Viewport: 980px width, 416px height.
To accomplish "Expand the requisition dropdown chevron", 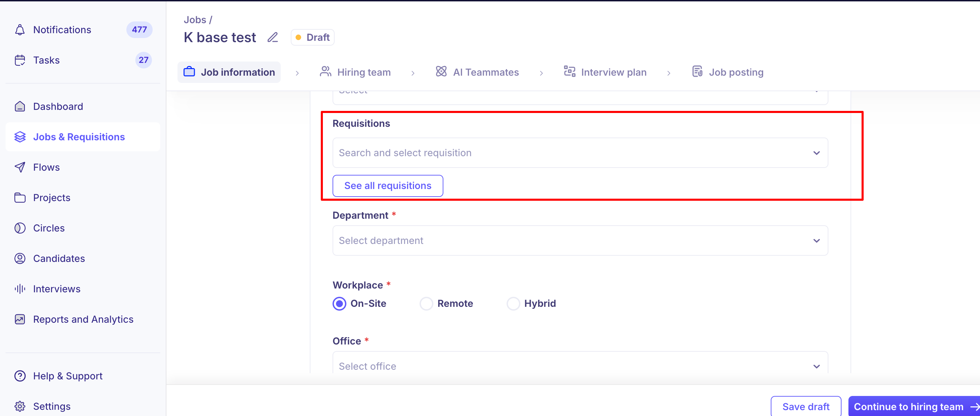I will (x=816, y=153).
